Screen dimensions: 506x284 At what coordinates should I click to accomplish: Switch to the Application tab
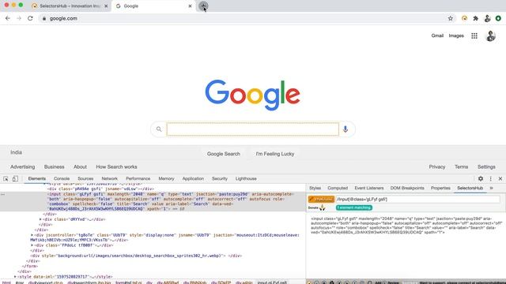(193, 178)
